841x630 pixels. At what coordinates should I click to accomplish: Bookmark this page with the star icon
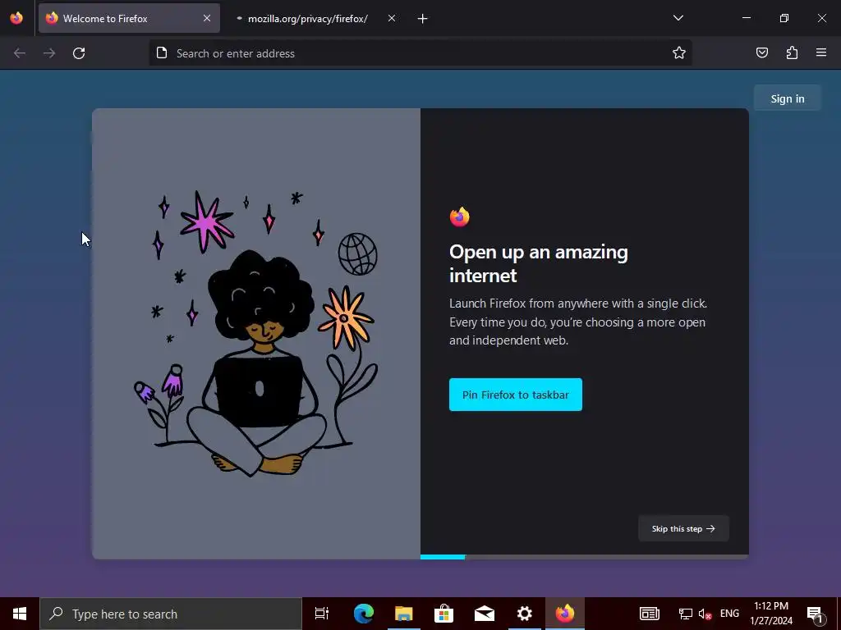coord(679,52)
